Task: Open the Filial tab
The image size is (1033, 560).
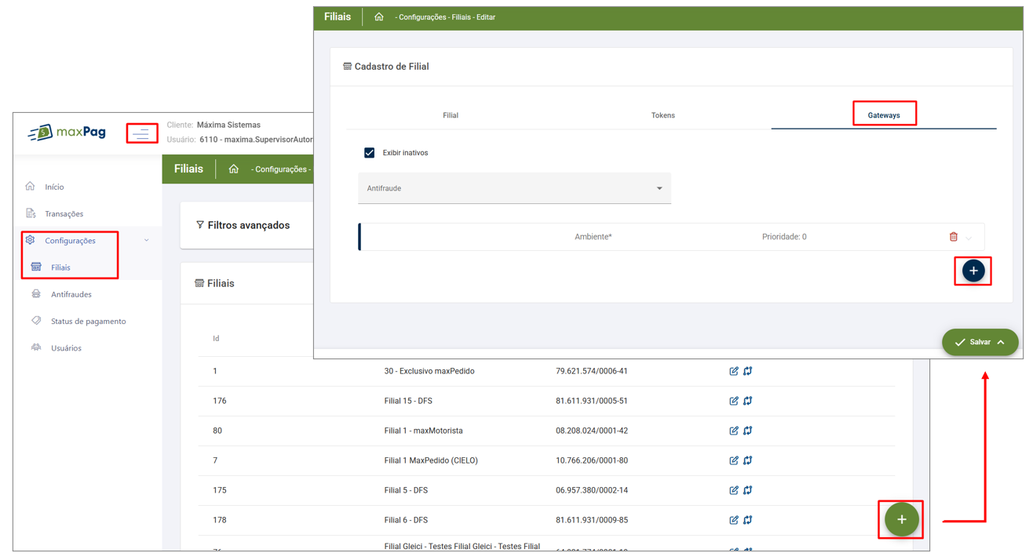Action: coord(451,115)
